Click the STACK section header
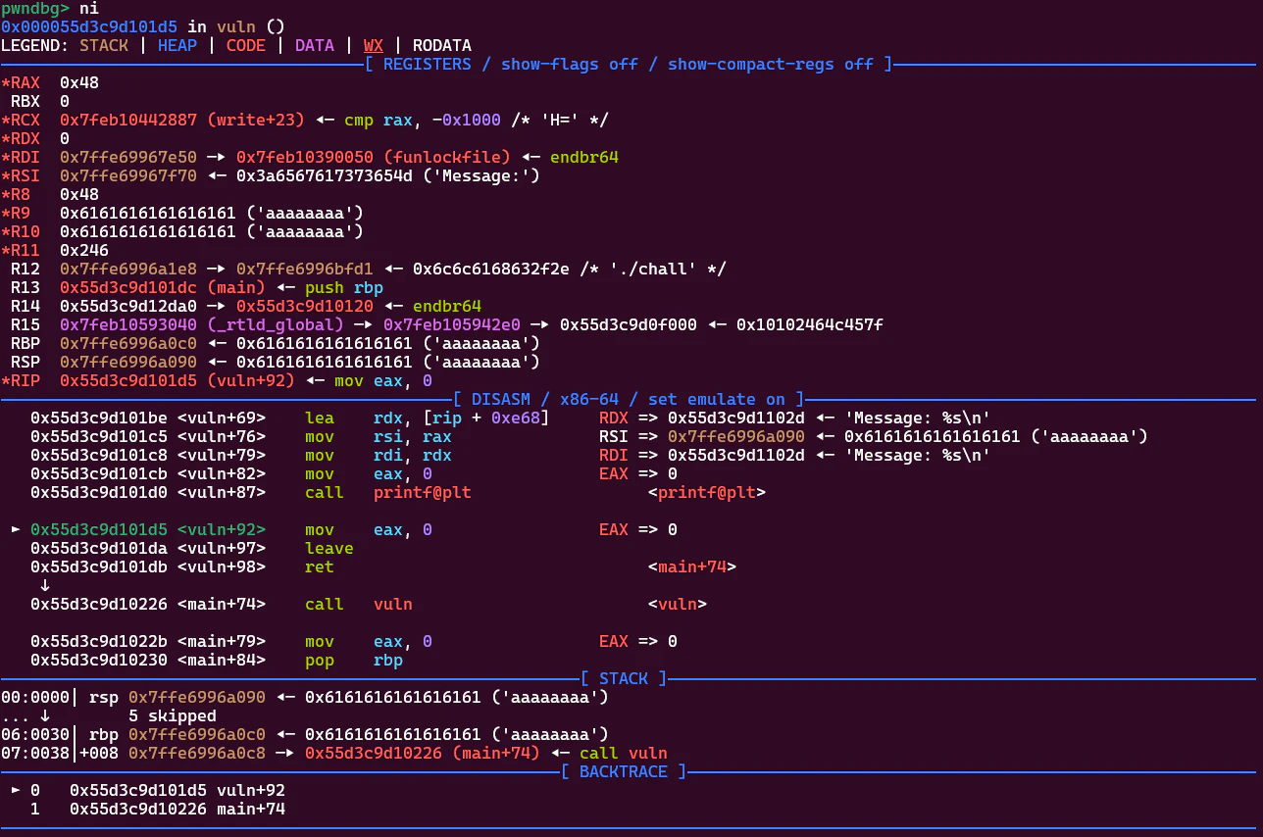Viewport: 1263px width, 837px height. (x=623, y=678)
